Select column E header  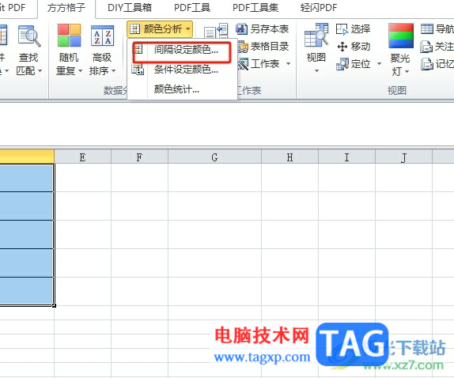tap(82, 157)
